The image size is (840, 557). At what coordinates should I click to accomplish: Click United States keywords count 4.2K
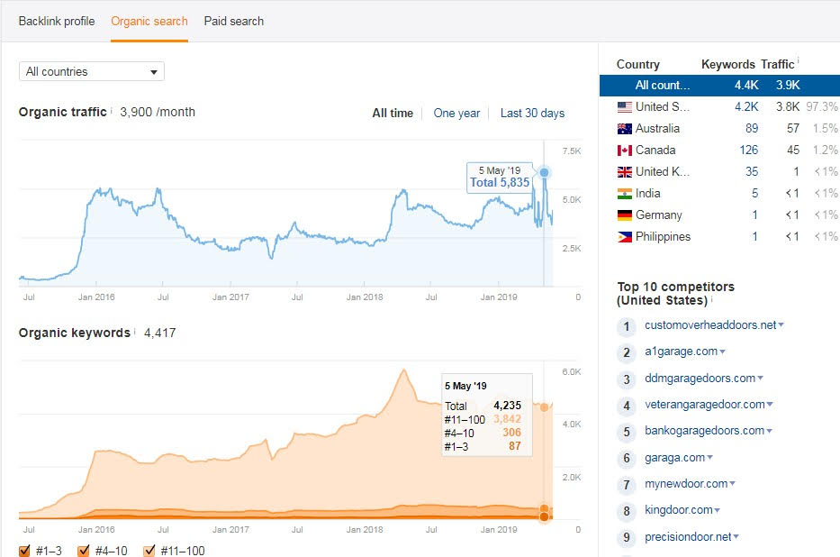click(x=746, y=106)
